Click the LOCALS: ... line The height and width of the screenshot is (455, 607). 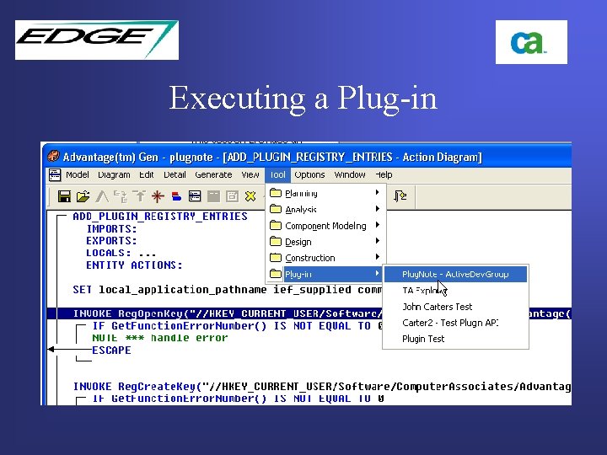121,253
